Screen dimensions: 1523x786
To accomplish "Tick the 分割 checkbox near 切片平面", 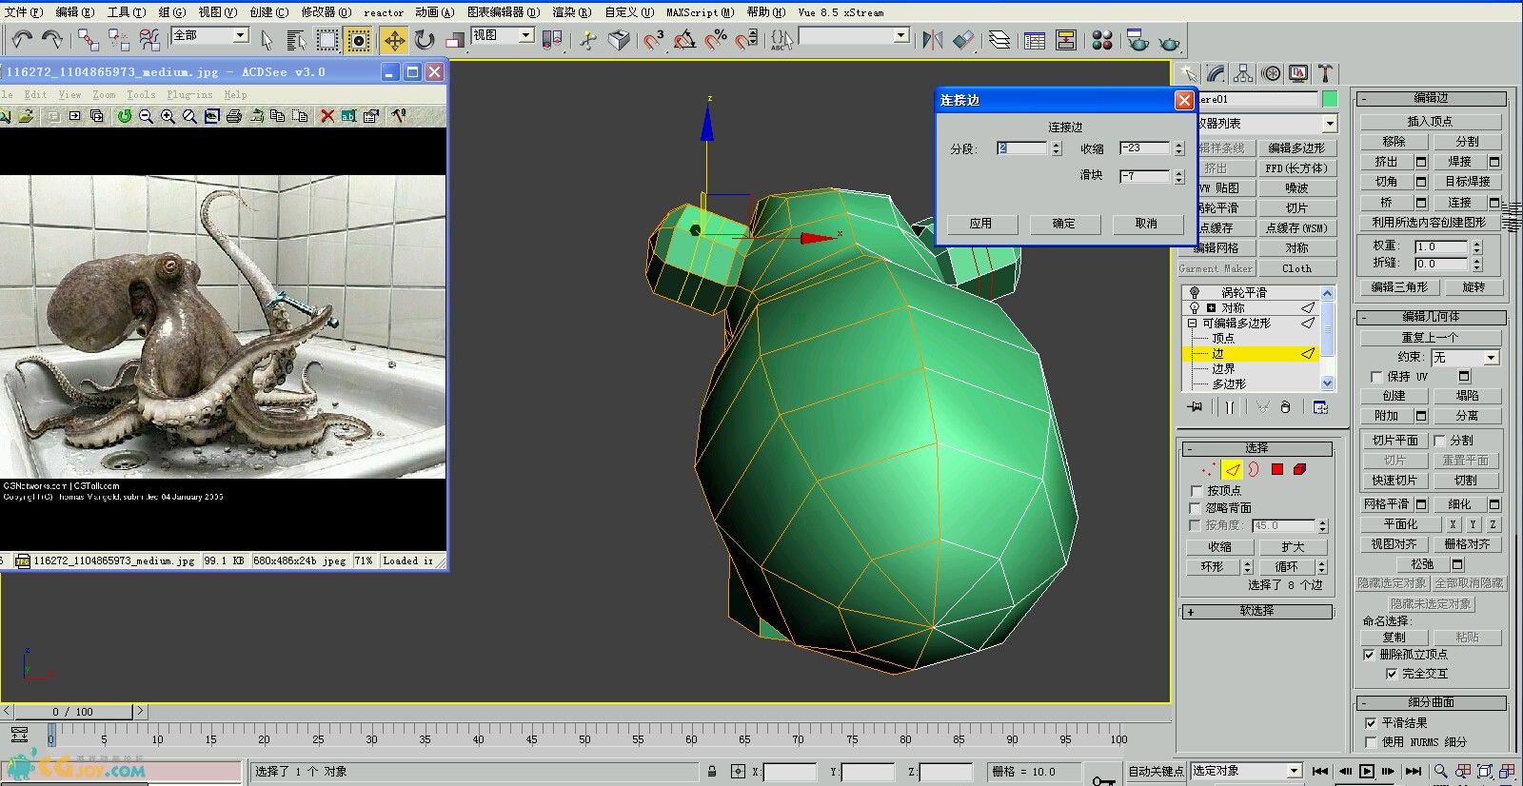I will click(x=1439, y=441).
